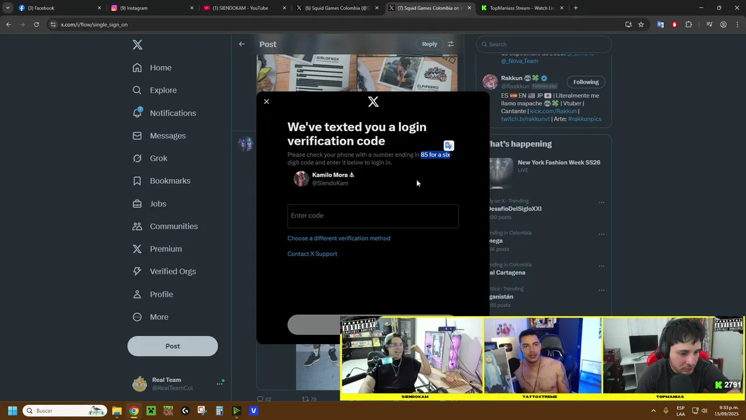Switch to TopManiass Stream tab
This screenshot has width=746, height=420.
tap(522, 8)
